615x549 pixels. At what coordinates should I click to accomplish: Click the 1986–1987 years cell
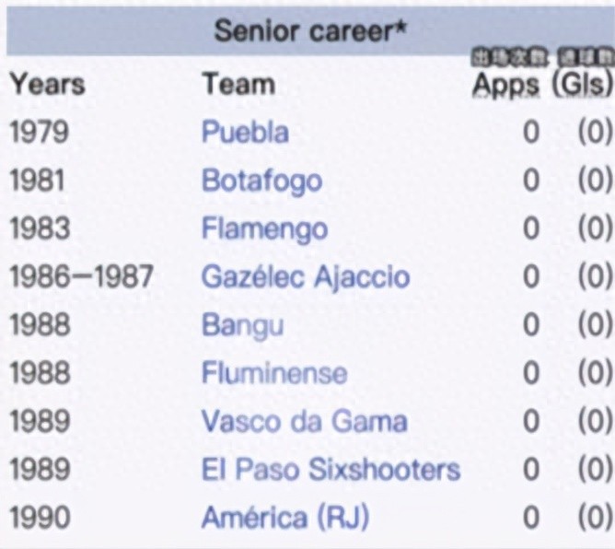(x=81, y=276)
